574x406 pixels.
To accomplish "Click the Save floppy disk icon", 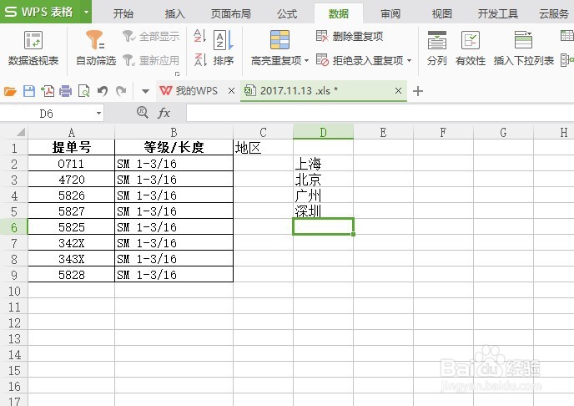I will pyautogui.click(x=29, y=91).
